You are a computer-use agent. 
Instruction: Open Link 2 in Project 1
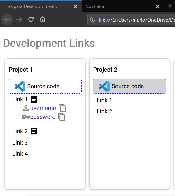pos(20,131)
